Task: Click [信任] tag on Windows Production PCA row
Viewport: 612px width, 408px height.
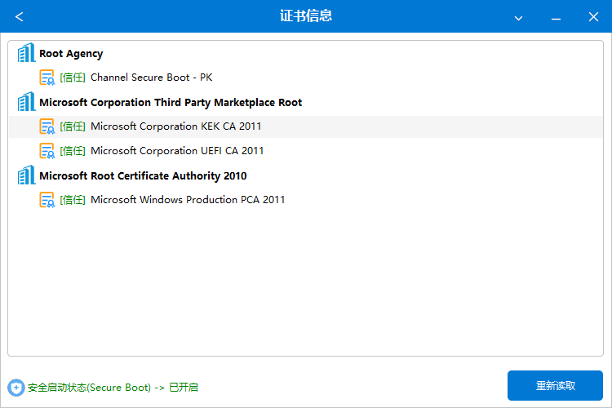Action: pyautogui.click(x=73, y=200)
